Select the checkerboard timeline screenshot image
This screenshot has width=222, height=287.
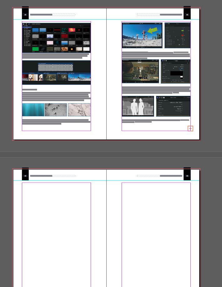(x=56, y=72)
